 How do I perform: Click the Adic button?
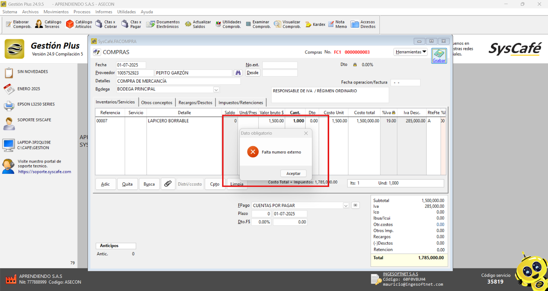[105, 184]
